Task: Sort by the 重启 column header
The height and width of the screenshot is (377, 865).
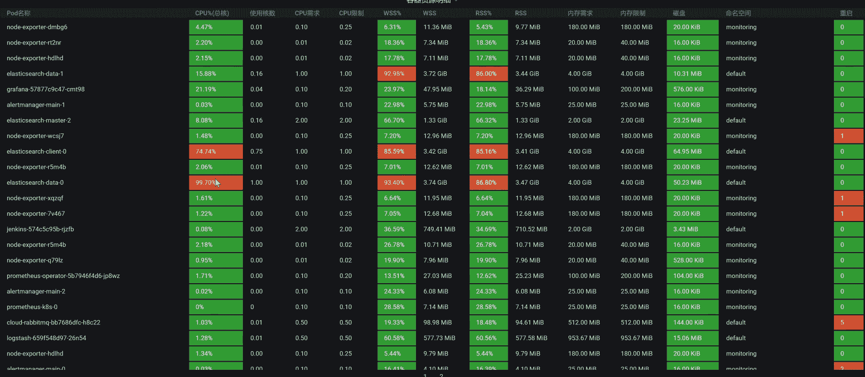Action: pos(846,13)
